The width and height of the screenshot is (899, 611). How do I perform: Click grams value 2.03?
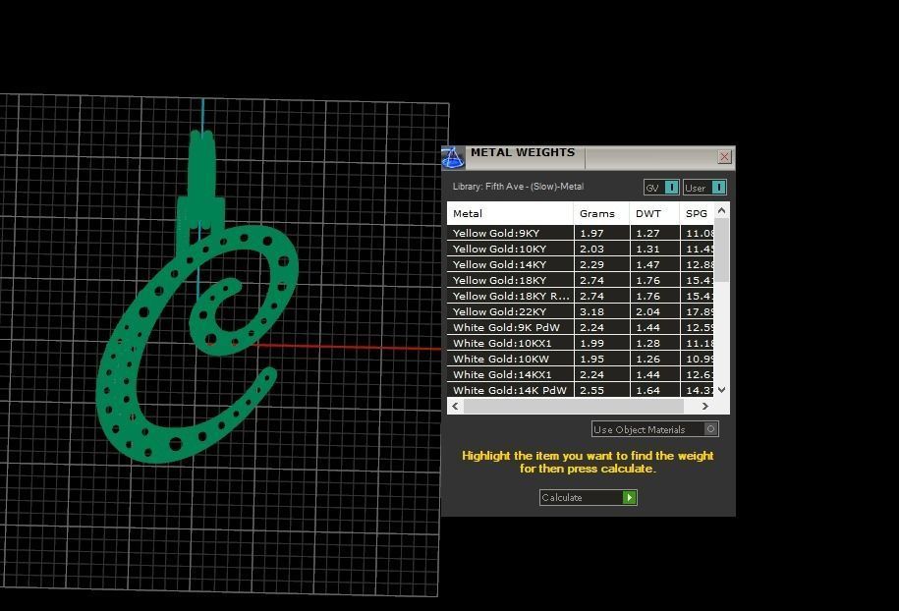click(591, 249)
